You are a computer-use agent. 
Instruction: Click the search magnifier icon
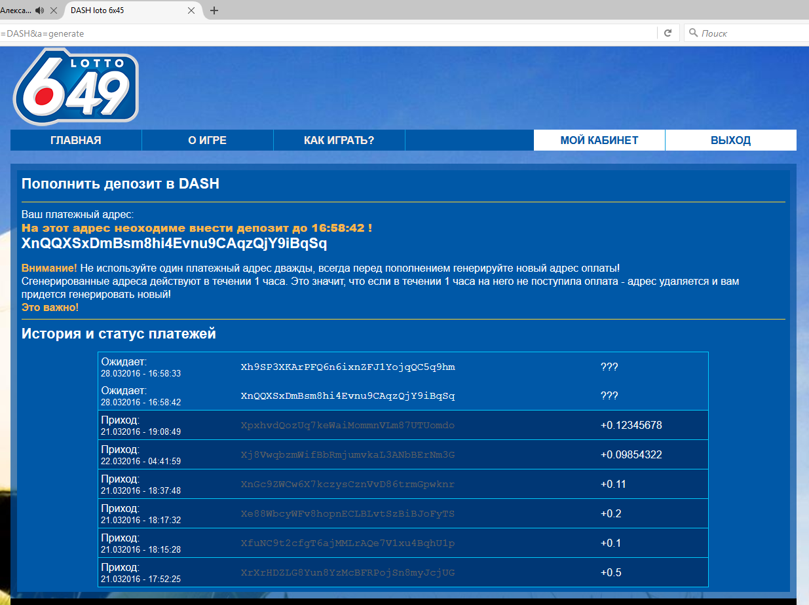pos(693,33)
